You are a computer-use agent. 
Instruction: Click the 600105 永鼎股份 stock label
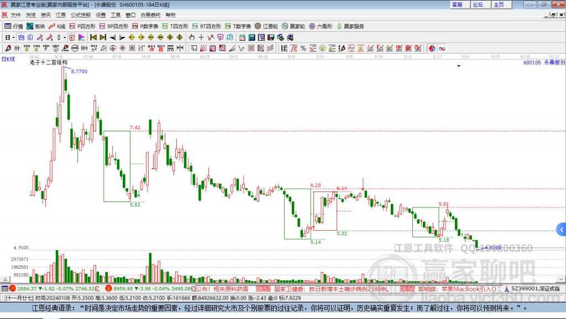tap(544, 62)
